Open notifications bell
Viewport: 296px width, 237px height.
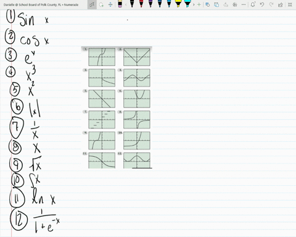(x=253, y=4)
